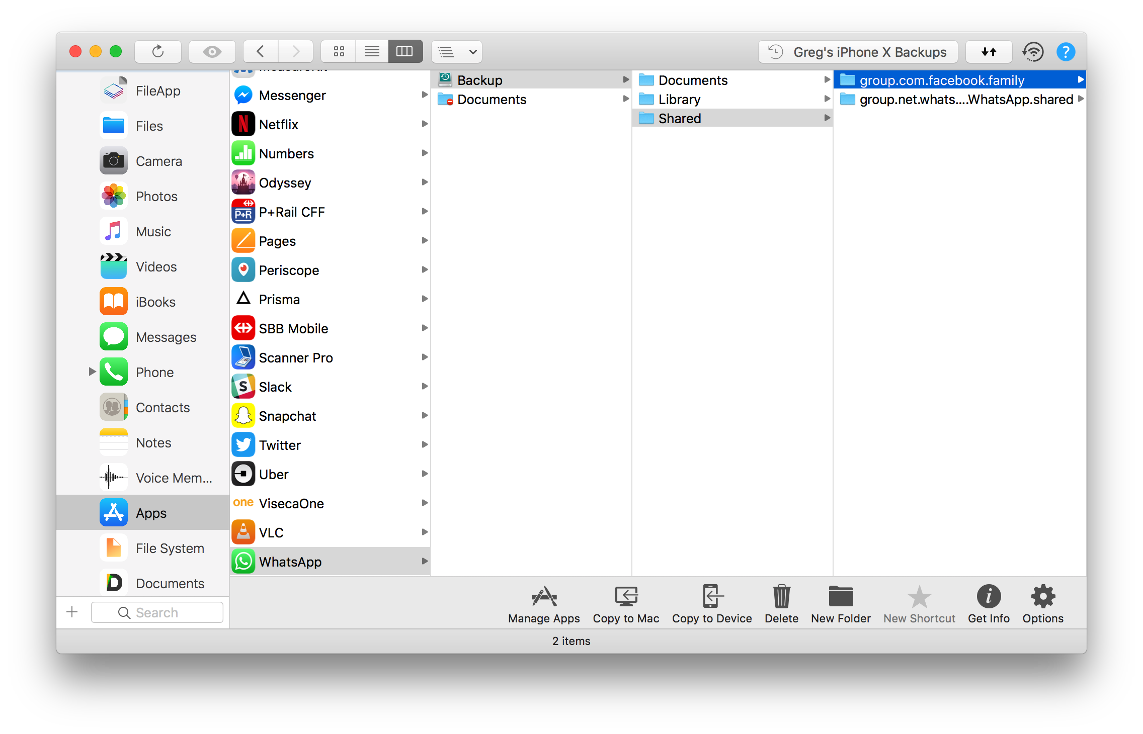Open help via question mark icon
This screenshot has height=734, width=1143.
1066,52
